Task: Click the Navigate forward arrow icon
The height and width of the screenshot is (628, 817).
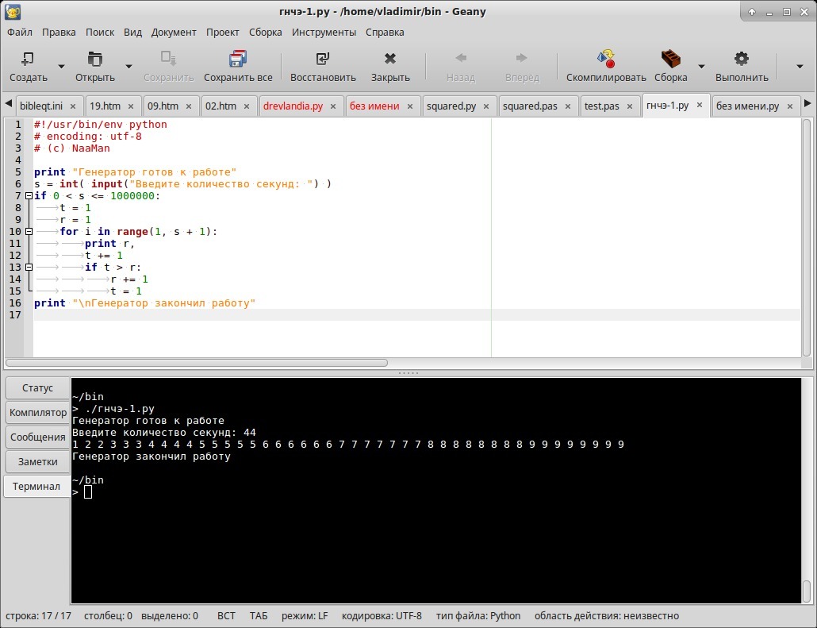Action: point(522,59)
